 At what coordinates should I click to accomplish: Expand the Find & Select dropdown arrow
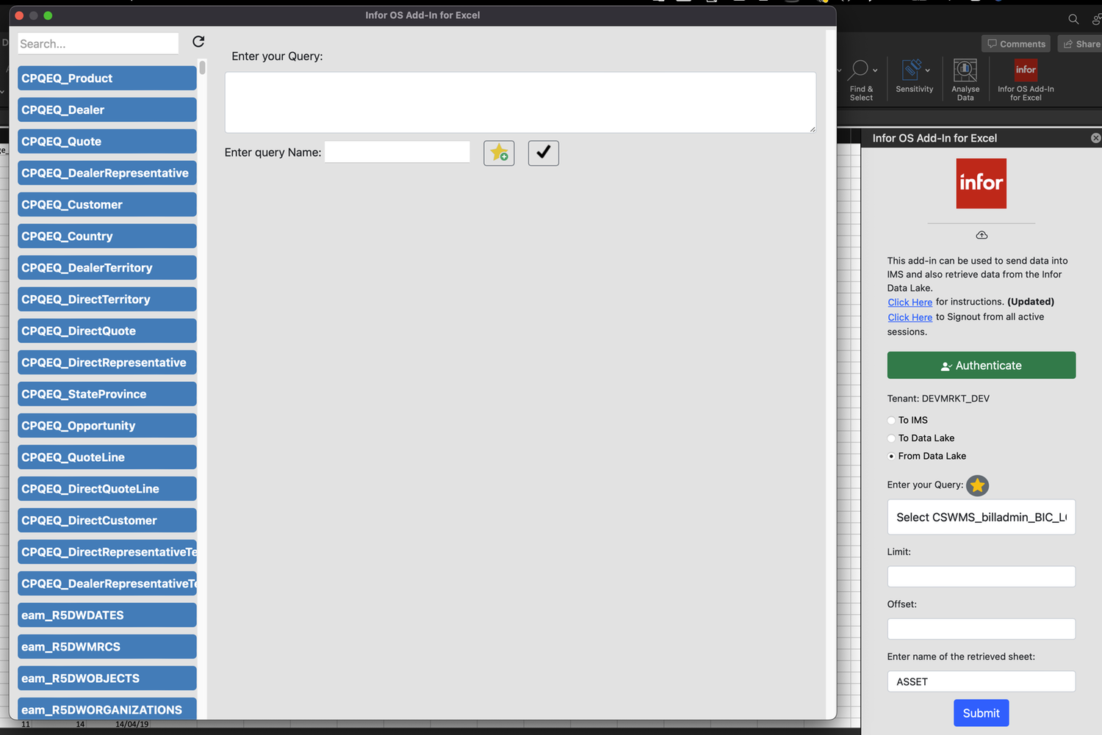pos(875,70)
